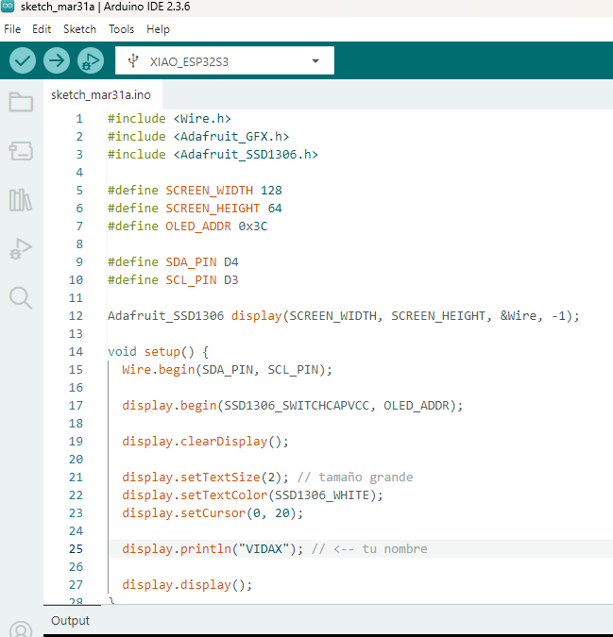Open the XIAO_ESP32S3 board selector dropdown
This screenshot has width=613, height=637.
(225, 60)
